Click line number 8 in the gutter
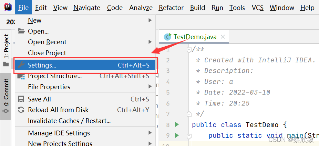 click(x=168, y=125)
